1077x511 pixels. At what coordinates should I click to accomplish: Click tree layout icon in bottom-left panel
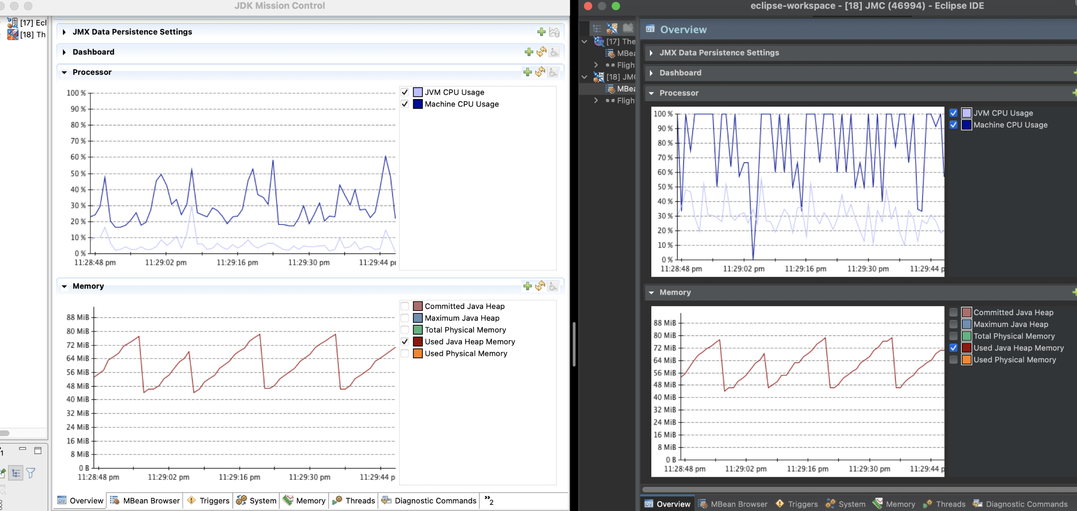pos(16,473)
